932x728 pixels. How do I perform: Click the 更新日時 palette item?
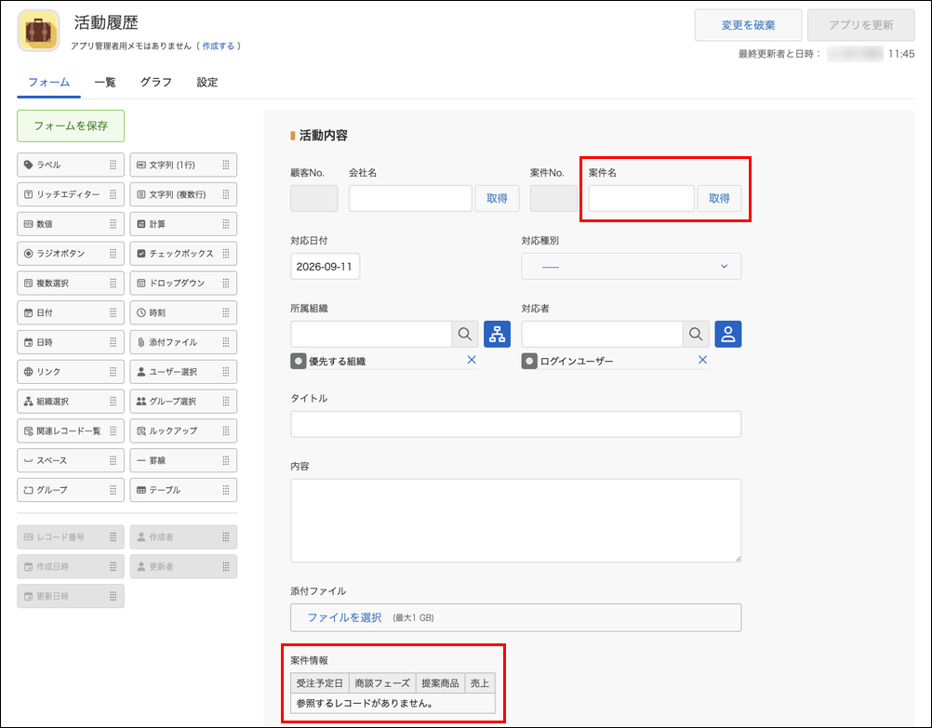click(71, 596)
